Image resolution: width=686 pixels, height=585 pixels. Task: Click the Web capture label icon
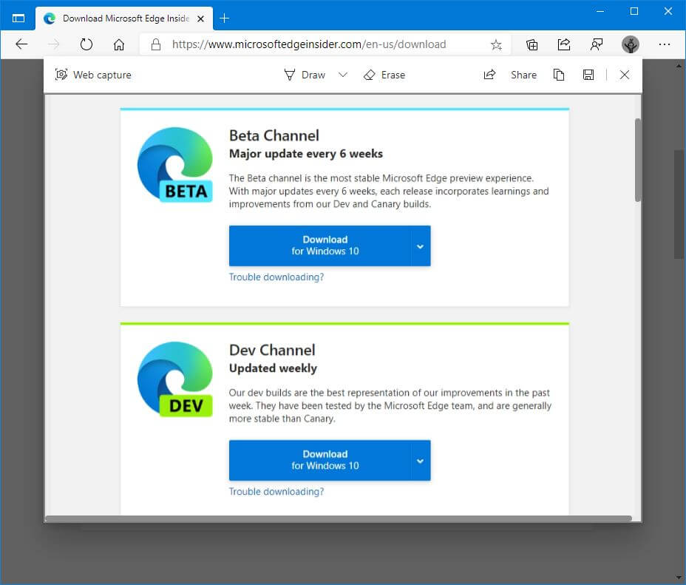61,75
